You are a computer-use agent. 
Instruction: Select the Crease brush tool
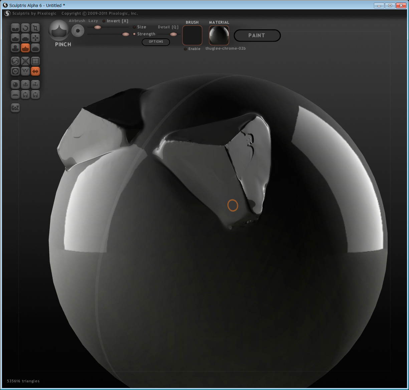click(15, 28)
